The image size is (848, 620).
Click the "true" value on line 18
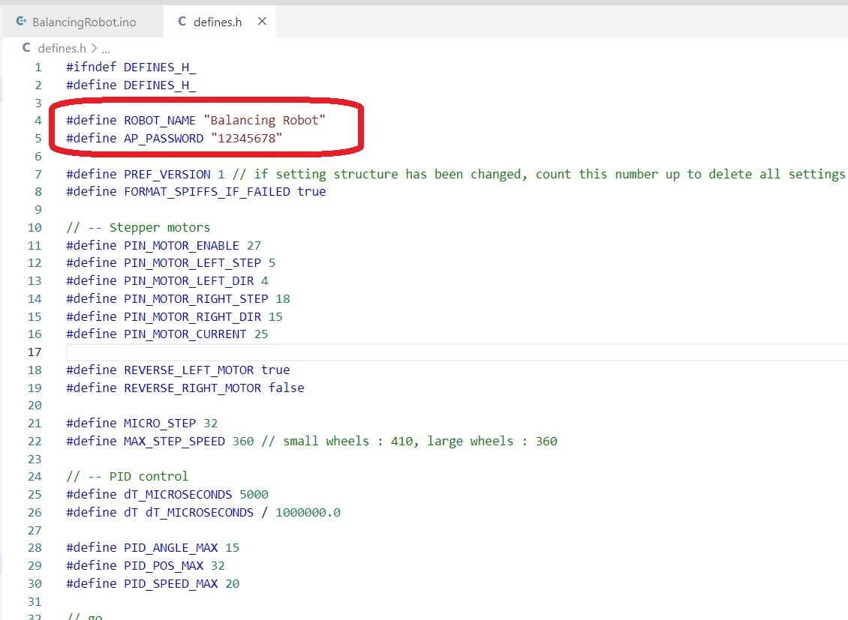click(x=275, y=370)
